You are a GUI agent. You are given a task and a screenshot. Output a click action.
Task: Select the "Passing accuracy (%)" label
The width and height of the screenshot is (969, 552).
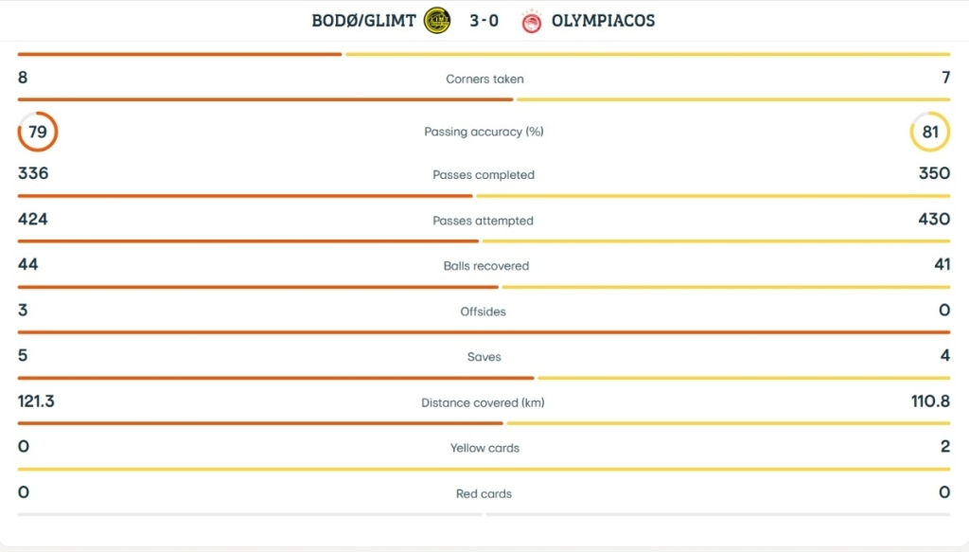pos(484,133)
